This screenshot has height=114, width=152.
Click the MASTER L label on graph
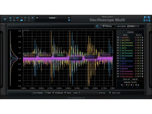30,55
